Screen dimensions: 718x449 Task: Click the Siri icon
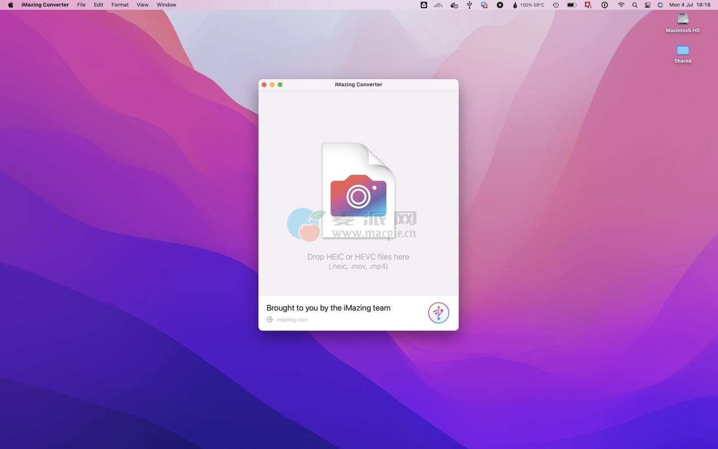(660, 5)
